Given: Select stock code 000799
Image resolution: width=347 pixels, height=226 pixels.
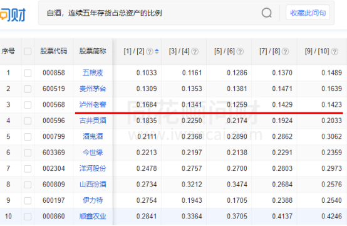Looking at the screenshot, I should [x=54, y=137].
